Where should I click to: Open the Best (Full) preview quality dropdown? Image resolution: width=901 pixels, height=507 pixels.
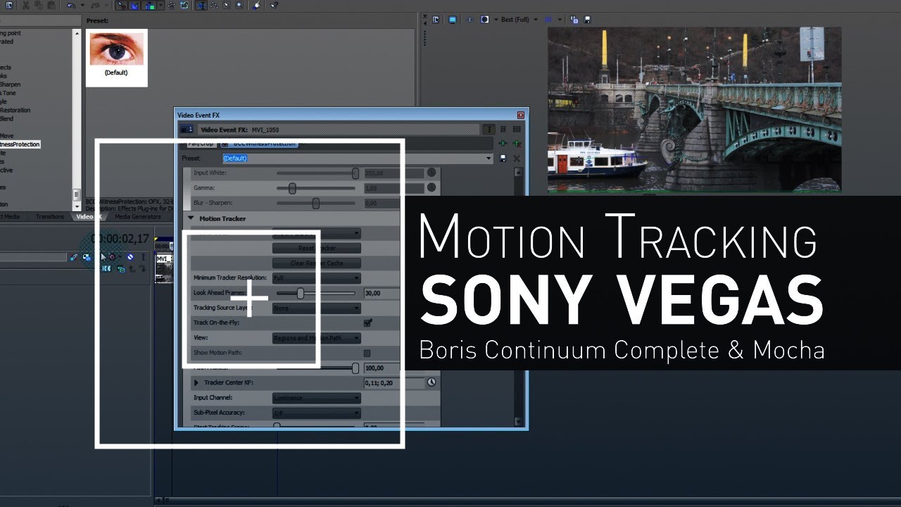click(x=519, y=20)
